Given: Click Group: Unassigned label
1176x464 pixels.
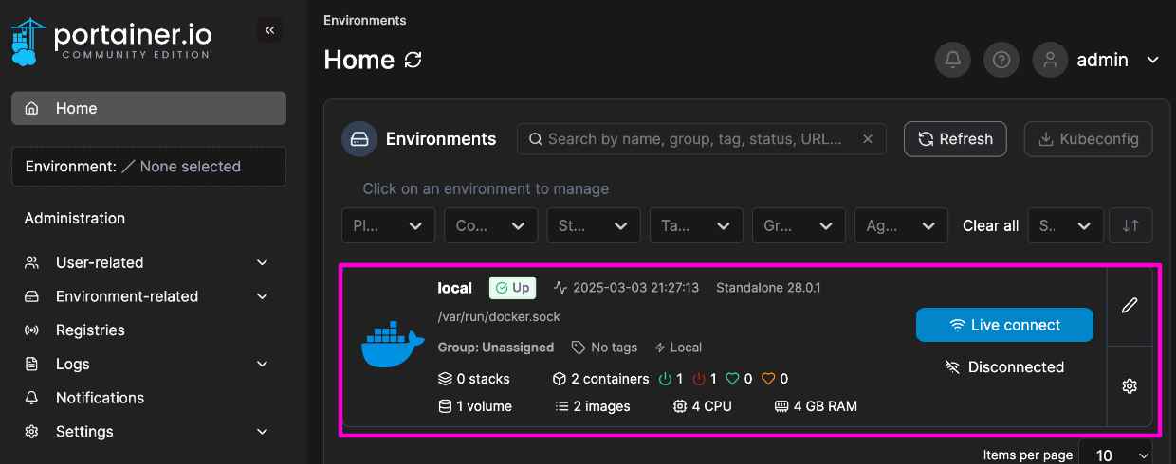Looking at the screenshot, I should pos(495,348).
